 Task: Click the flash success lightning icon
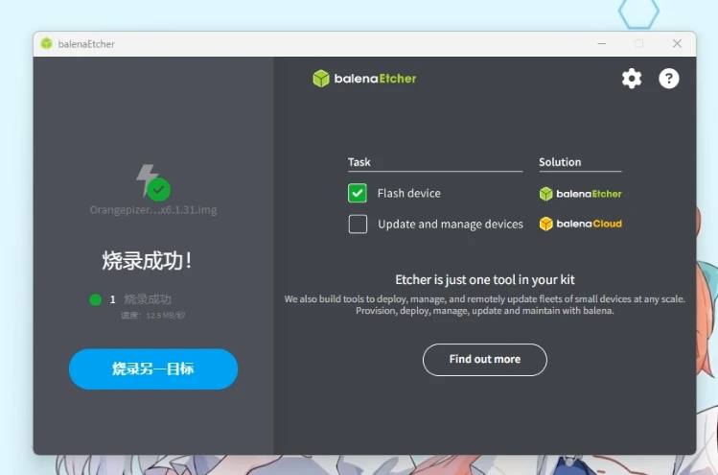153,182
